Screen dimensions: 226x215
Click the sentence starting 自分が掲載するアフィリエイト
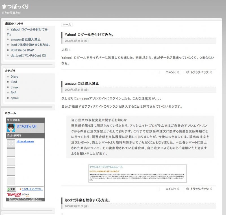click(x=122, y=107)
